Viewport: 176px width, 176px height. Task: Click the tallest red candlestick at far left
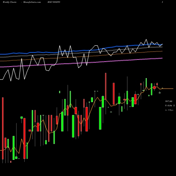click(3, 128)
